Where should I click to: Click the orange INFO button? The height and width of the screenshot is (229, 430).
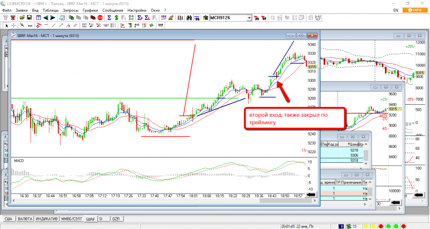coord(415,10)
